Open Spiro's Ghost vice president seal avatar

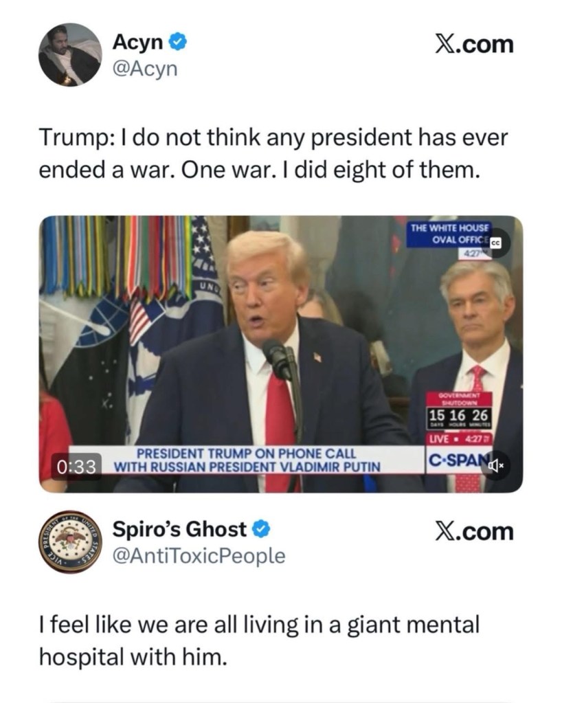tap(70, 542)
